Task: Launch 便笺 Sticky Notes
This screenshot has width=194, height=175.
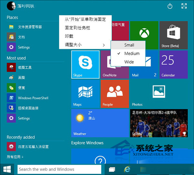Action: (35, 88)
